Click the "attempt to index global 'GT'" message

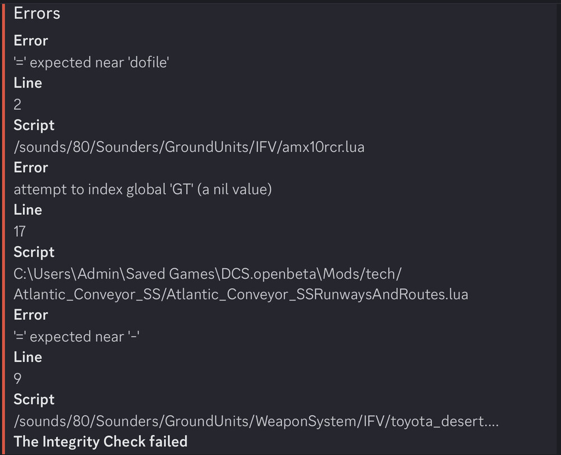[142, 189]
